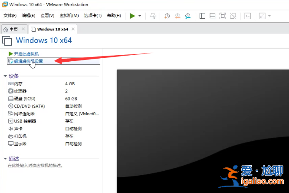This screenshot has width=289, height=193.
Task: Select the 处理器 device row
Action: click(x=53, y=91)
